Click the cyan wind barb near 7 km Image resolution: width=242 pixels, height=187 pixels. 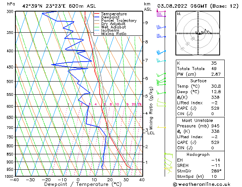coord(161,60)
